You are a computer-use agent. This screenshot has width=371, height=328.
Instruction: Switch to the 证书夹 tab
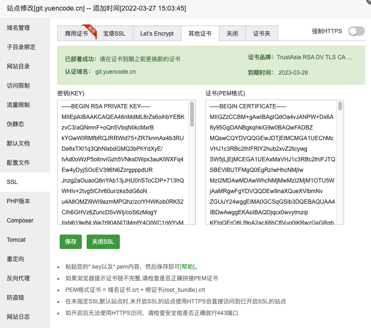pos(262,33)
